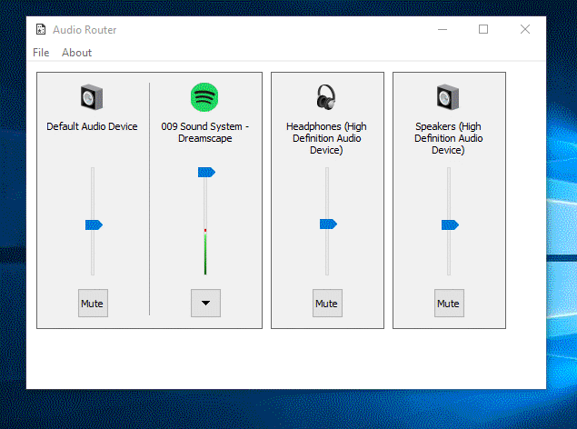
Task: Mute the Speakers device
Action: pos(448,304)
